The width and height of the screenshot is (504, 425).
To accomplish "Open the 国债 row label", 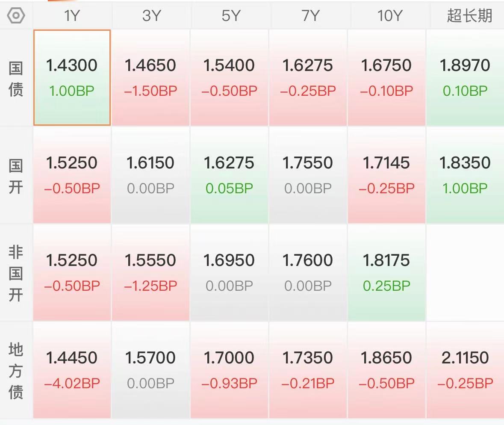I will [x=16, y=79].
